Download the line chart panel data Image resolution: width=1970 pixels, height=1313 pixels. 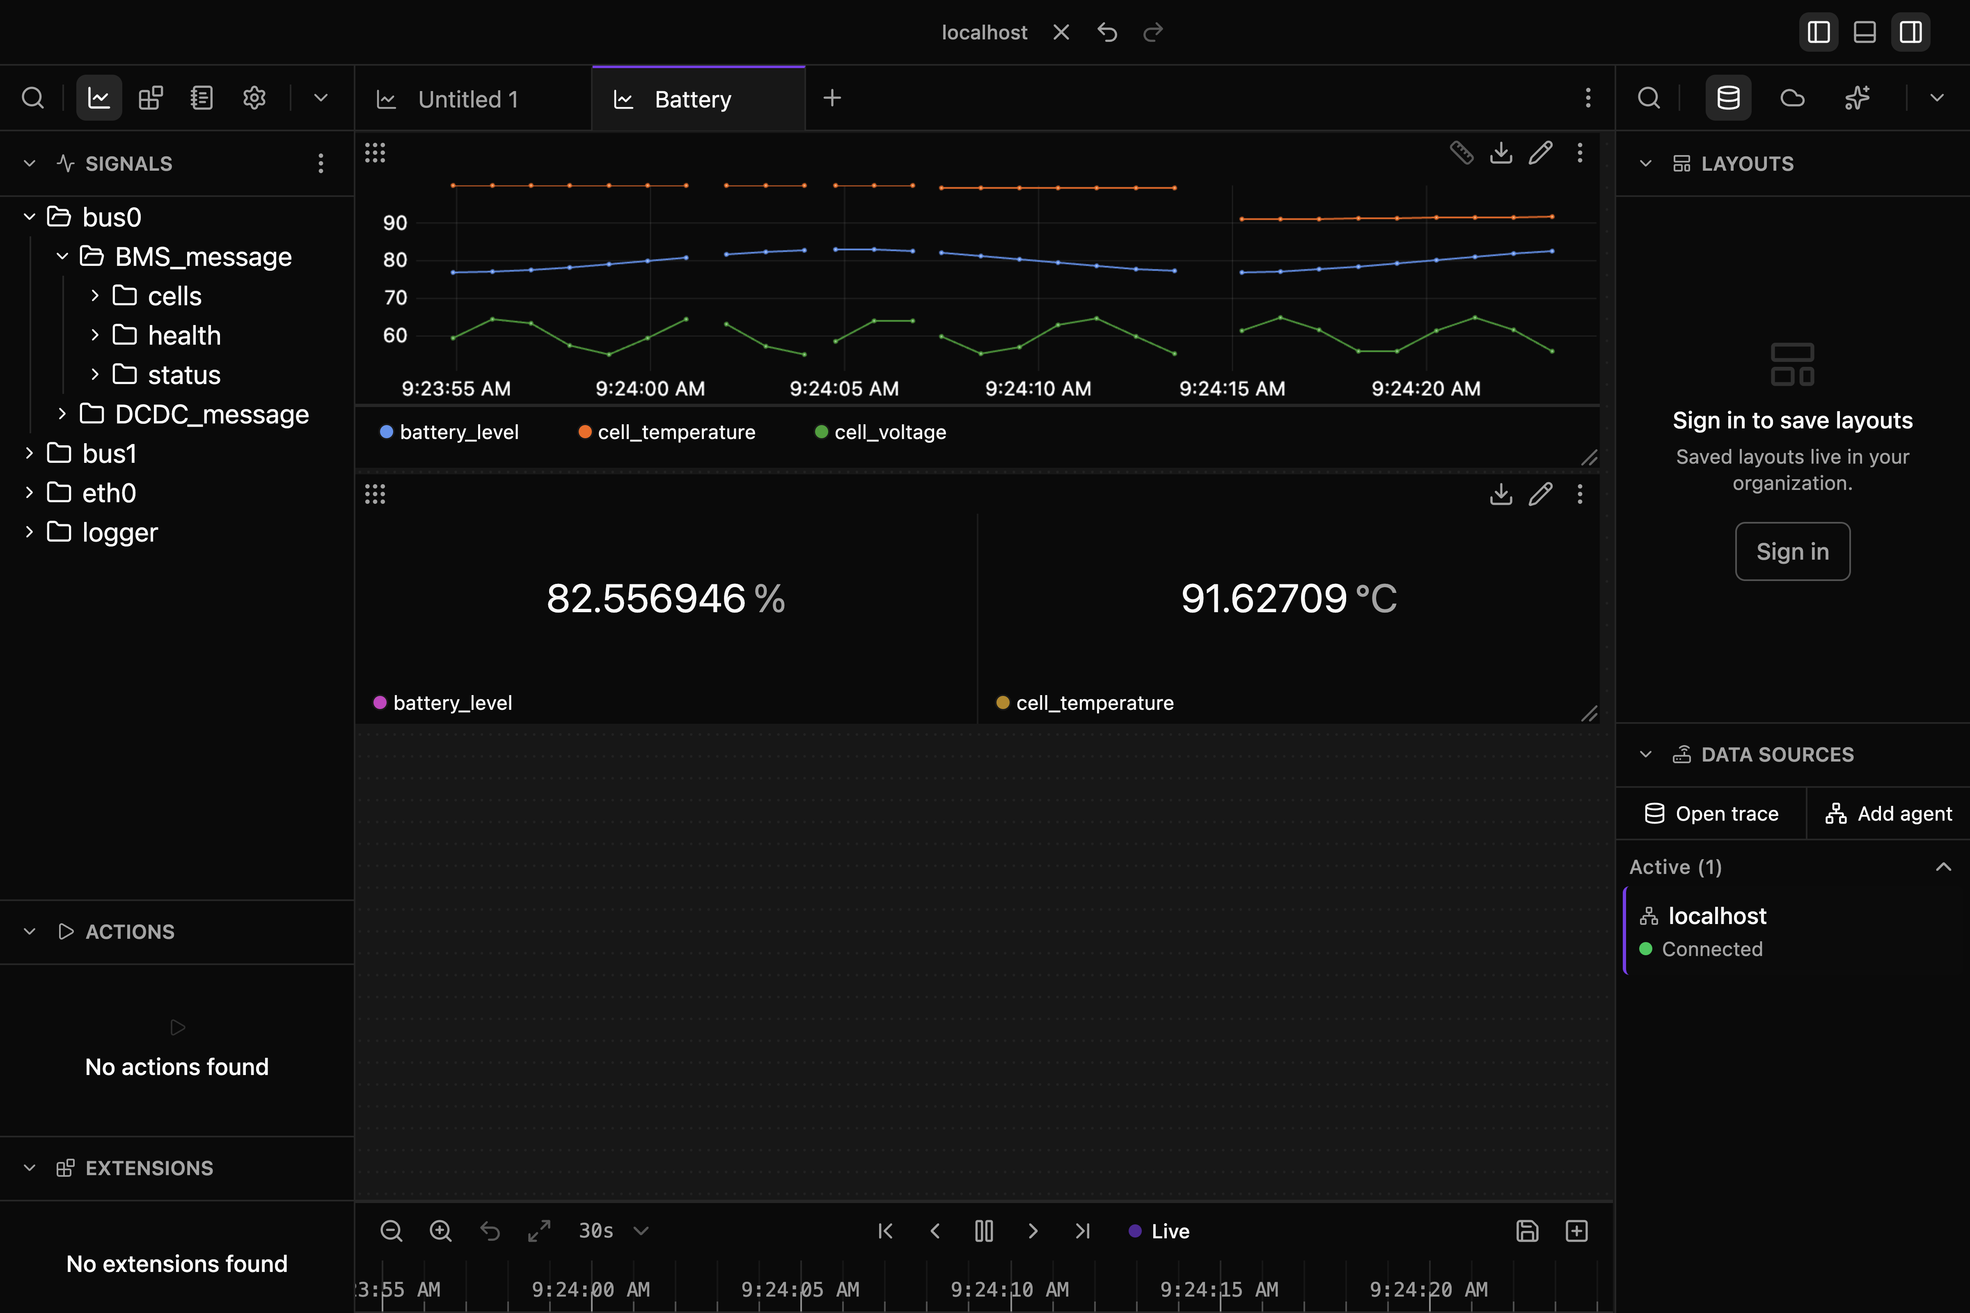1501,152
